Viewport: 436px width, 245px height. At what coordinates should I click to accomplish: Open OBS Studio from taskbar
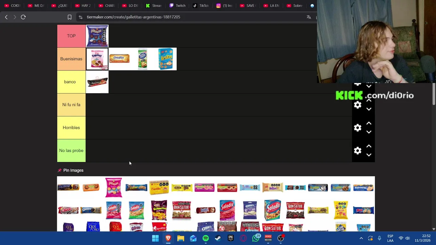click(281, 238)
